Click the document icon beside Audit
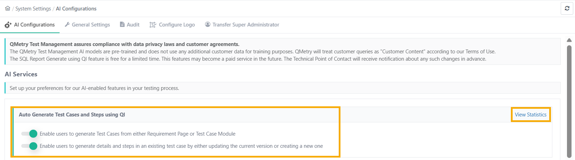Viewport: 575px width, 160px height. pyautogui.click(x=122, y=24)
